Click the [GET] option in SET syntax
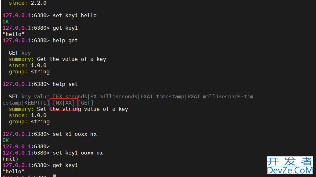This screenshot has height=177, width=316. (x=86, y=103)
